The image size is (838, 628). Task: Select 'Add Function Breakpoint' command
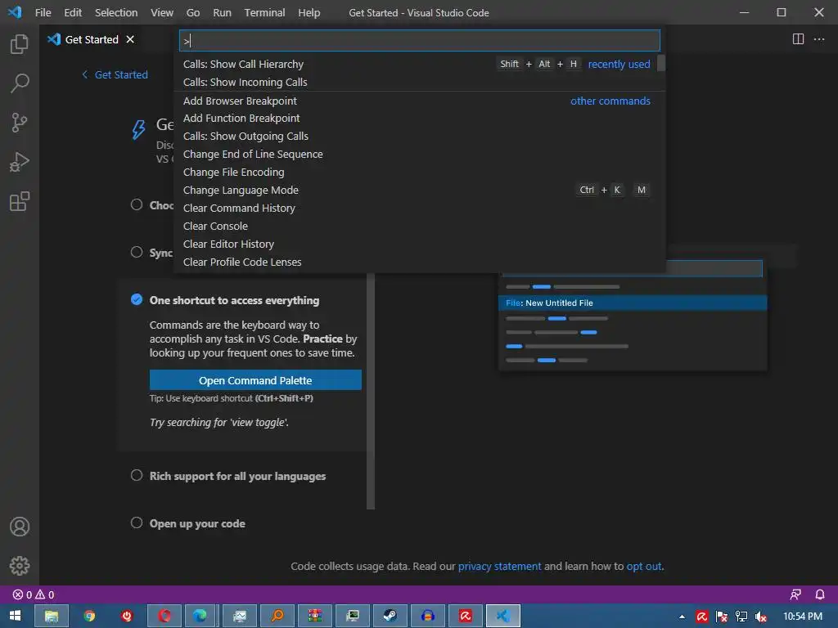tap(420, 118)
